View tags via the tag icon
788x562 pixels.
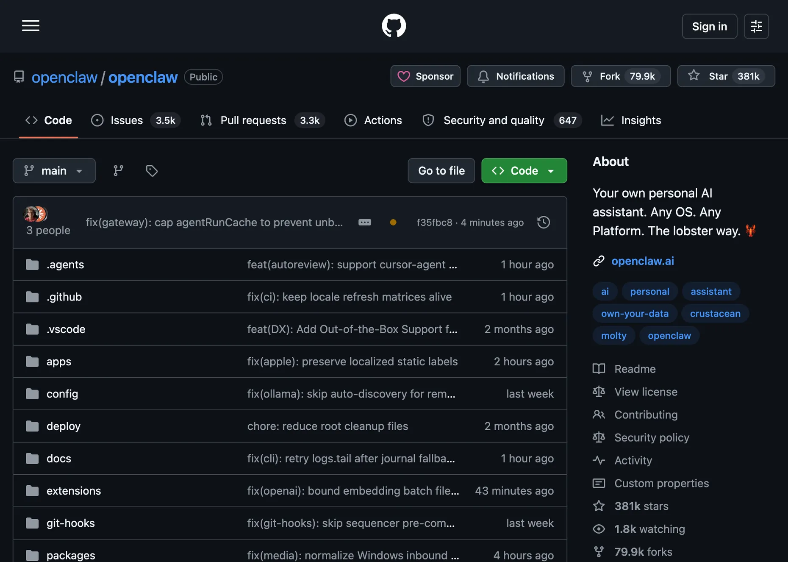[152, 171]
